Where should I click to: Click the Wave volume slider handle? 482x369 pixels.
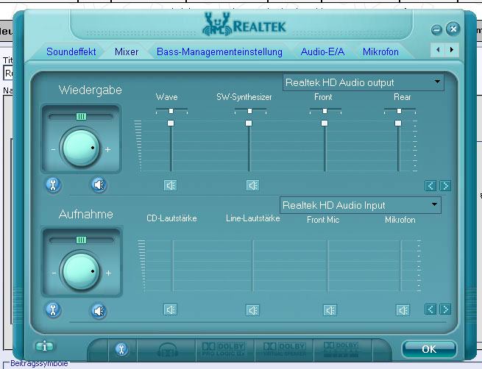(x=171, y=123)
